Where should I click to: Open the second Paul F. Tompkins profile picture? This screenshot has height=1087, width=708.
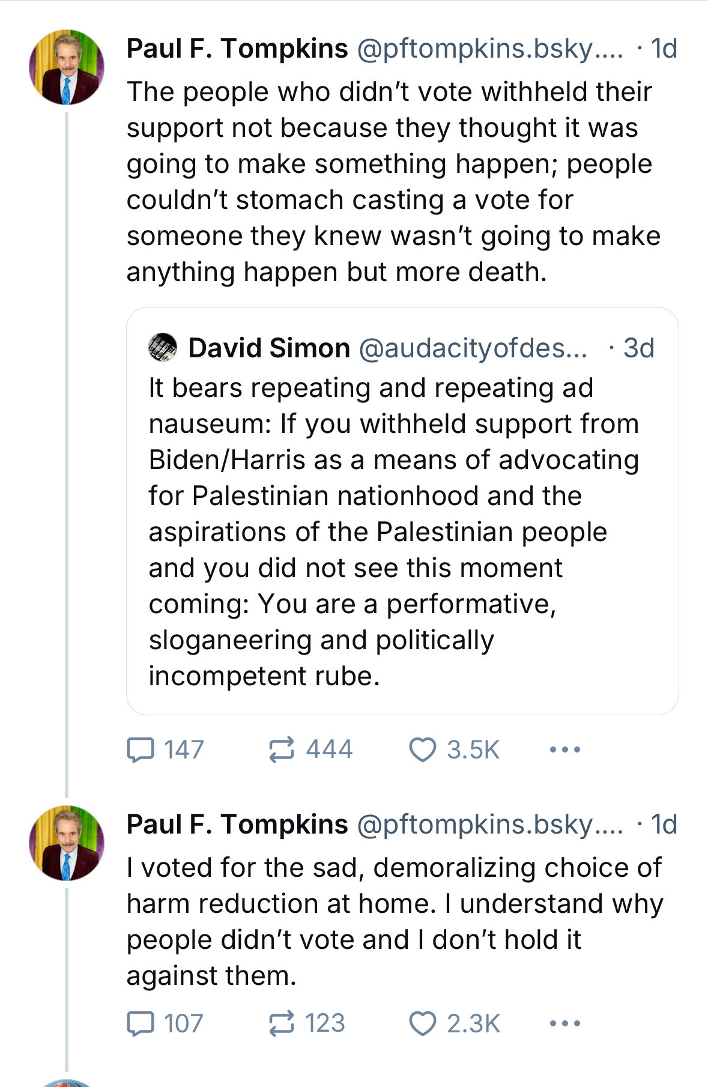(x=67, y=843)
